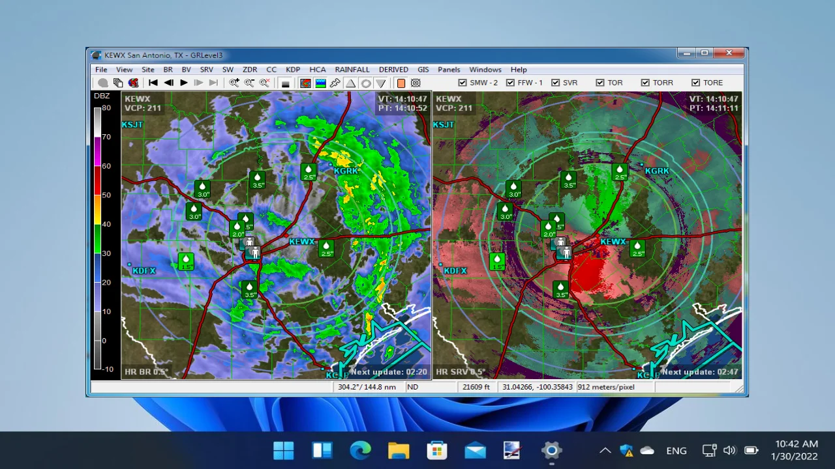Click the pushpin marker toolbar icon

click(x=335, y=83)
